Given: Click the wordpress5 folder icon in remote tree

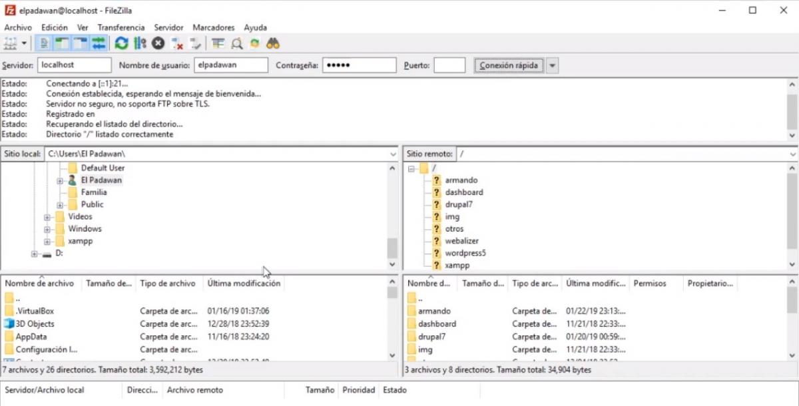Looking at the screenshot, I should tap(437, 253).
